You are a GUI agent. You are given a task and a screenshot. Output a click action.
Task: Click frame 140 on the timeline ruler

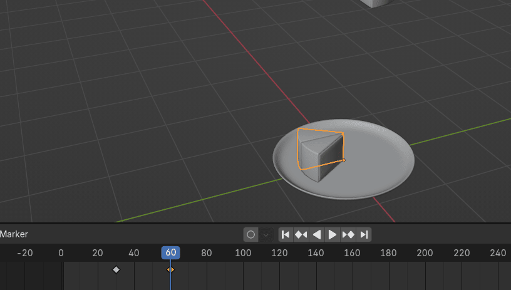click(x=316, y=253)
